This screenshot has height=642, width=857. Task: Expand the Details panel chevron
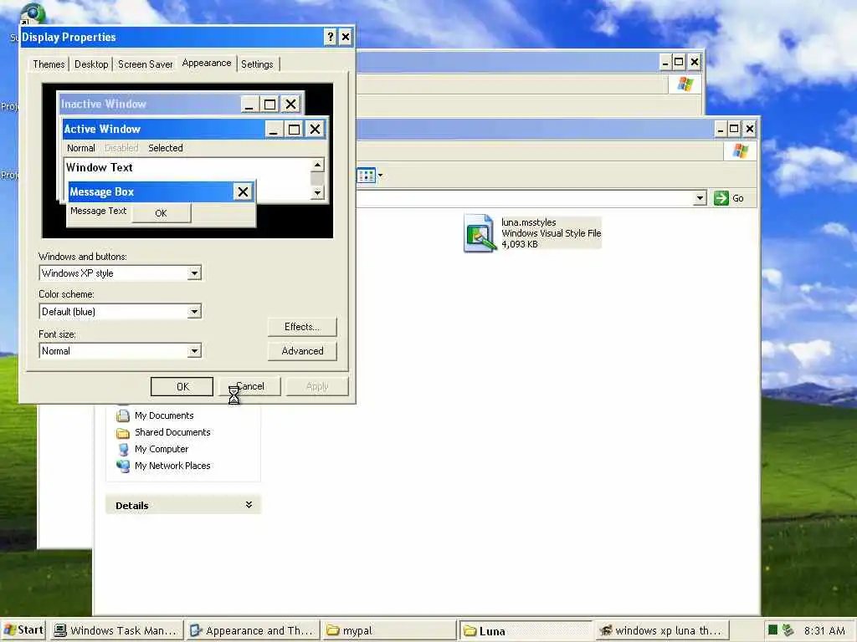click(x=249, y=505)
